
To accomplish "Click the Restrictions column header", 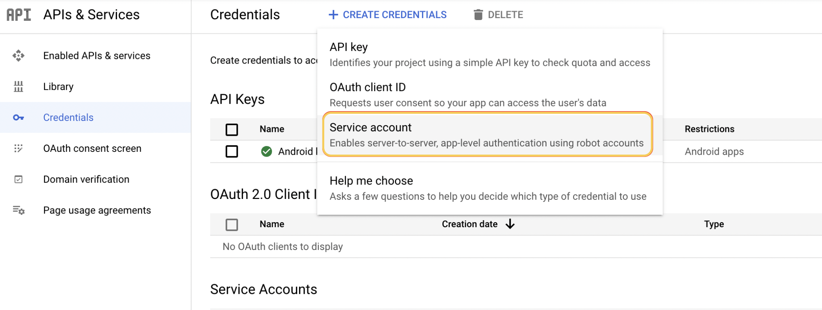I will [x=709, y=129].
